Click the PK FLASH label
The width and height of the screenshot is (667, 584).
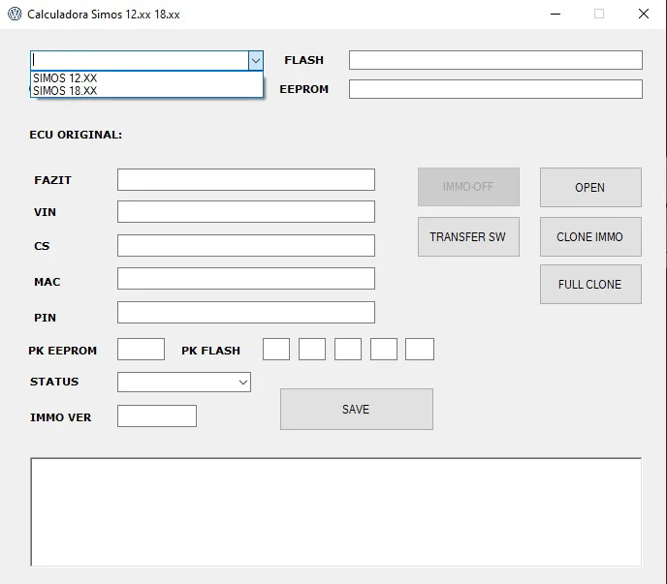coord(210,351)
